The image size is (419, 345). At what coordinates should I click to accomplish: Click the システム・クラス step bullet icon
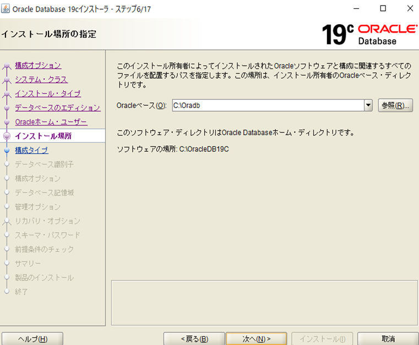pyautogui.click(x=7, y=80)
